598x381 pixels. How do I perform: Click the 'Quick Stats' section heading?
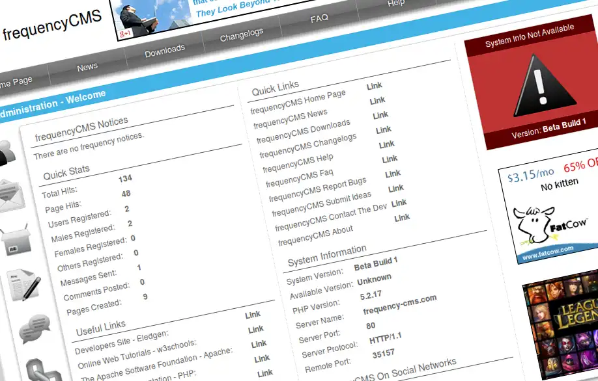pyautogui.click(x=66, y=172)
